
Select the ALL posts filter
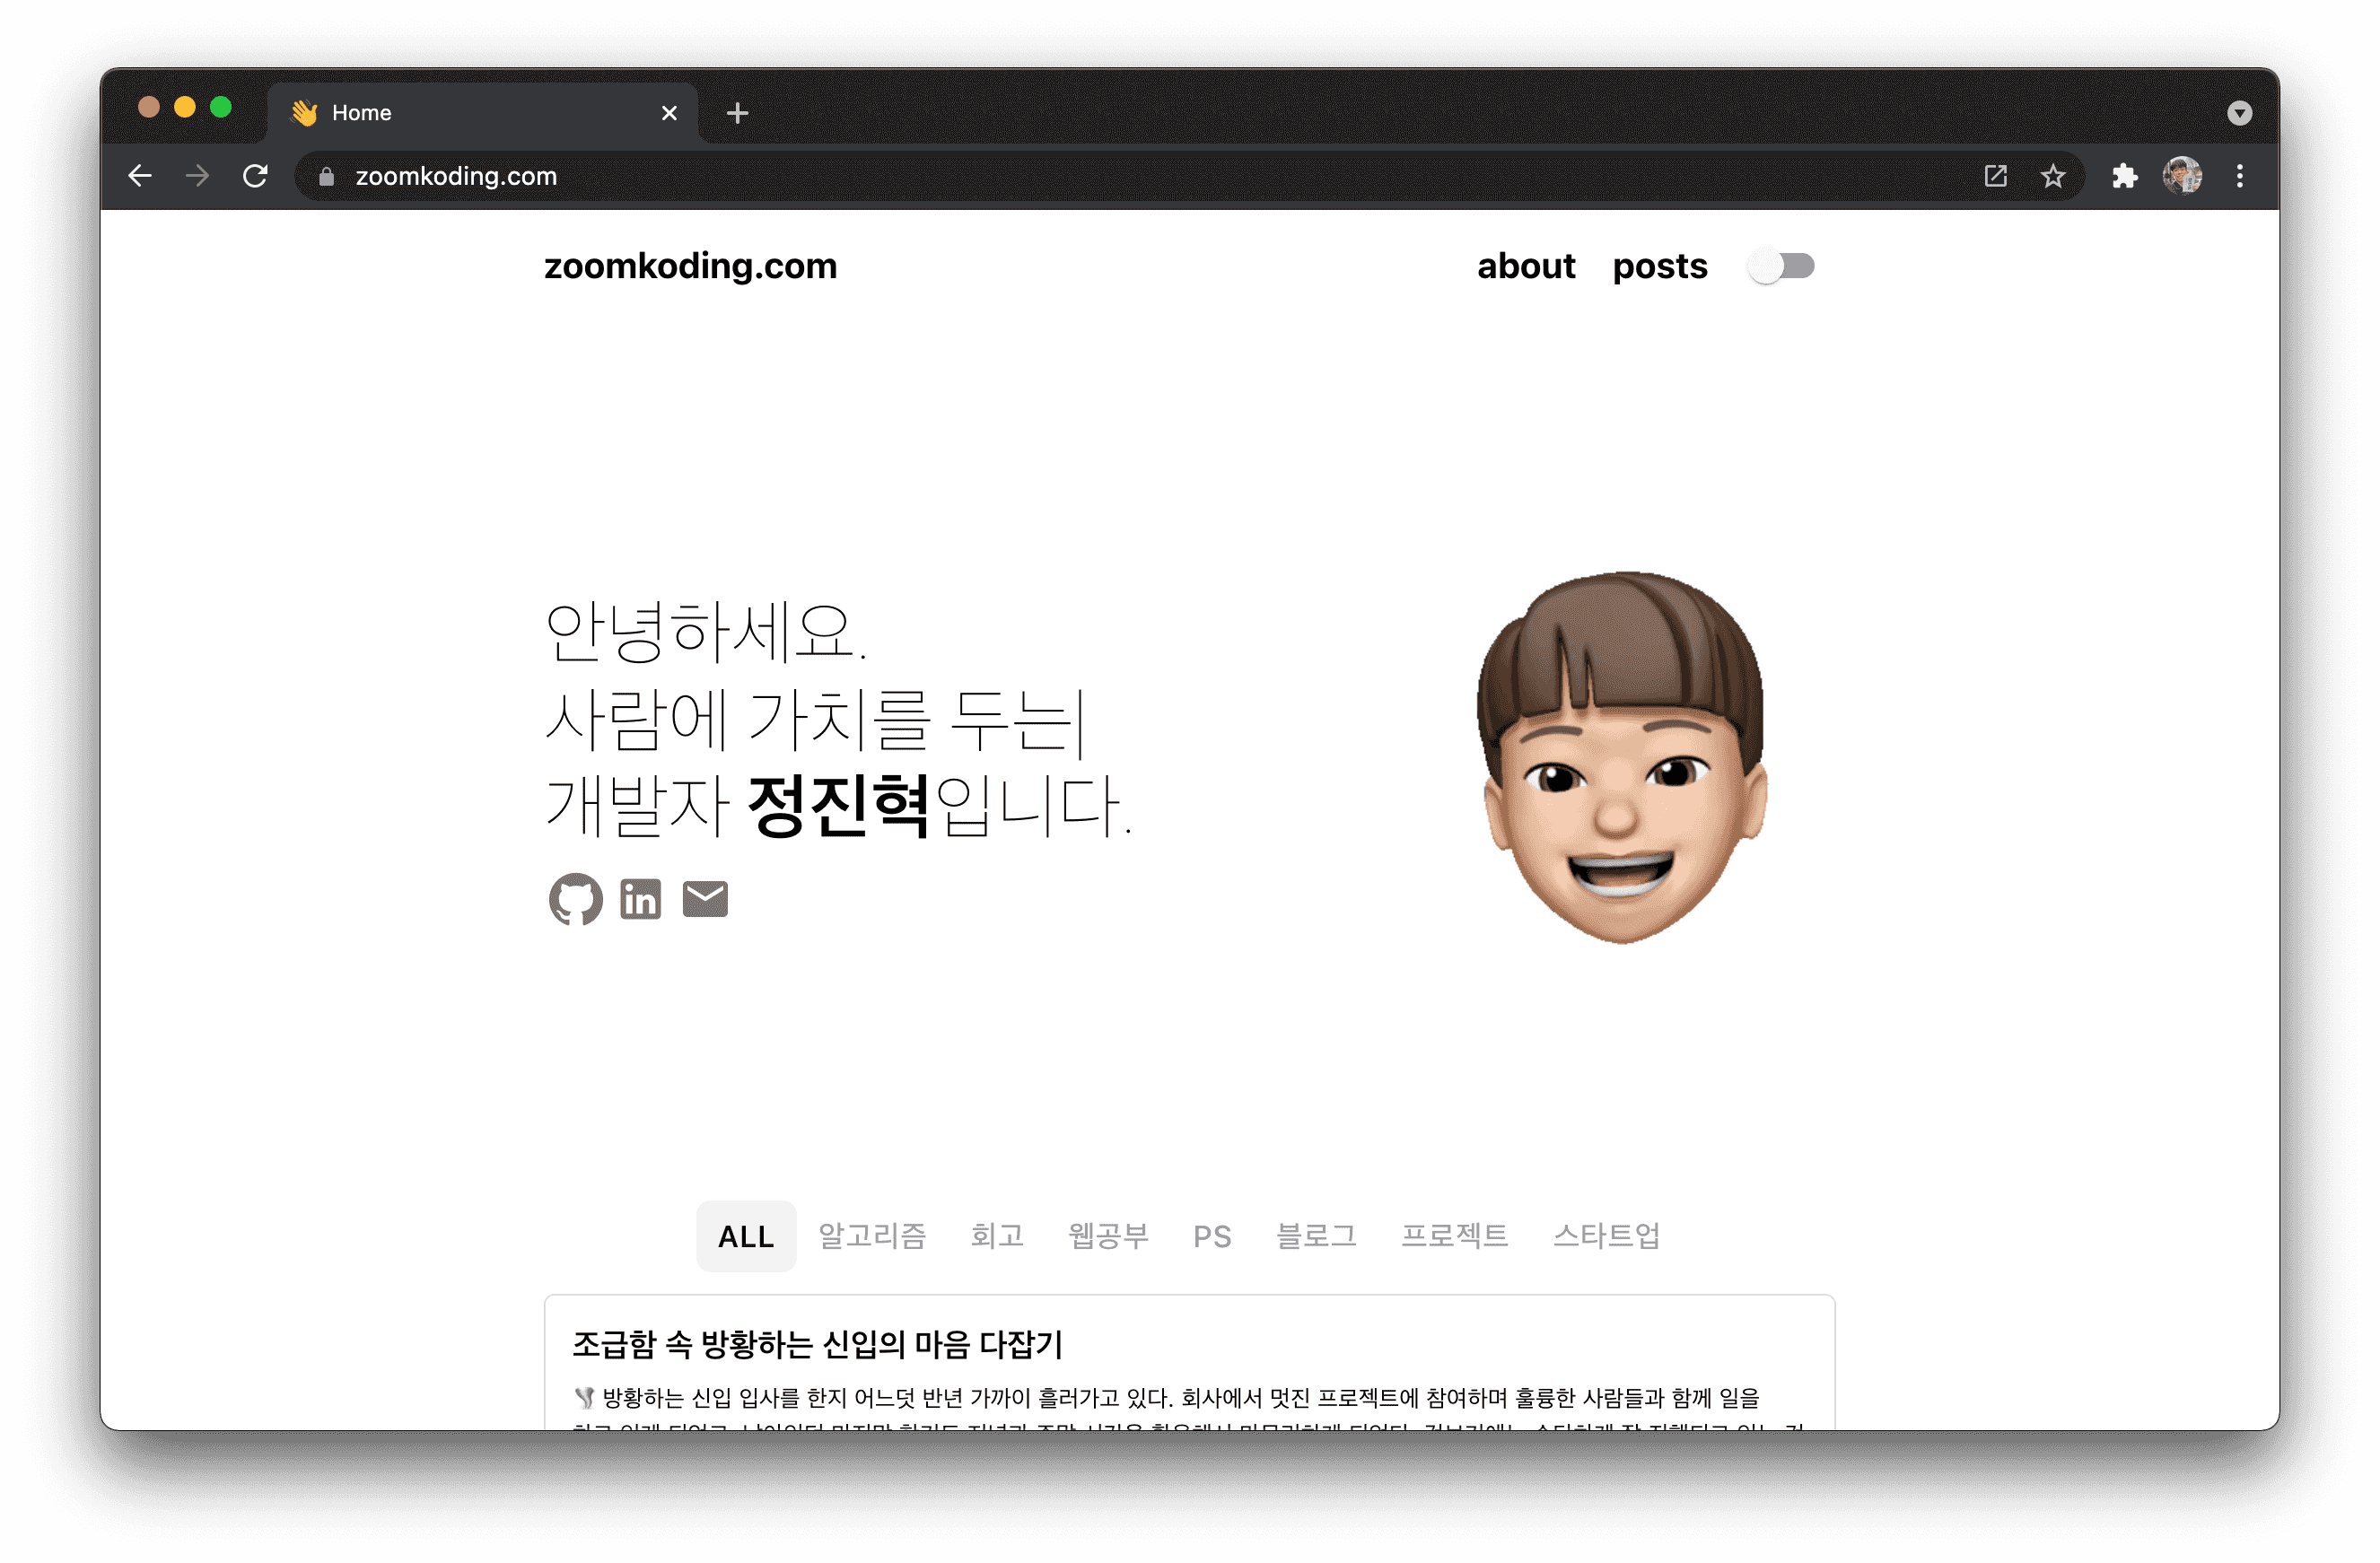point(745,1236)
